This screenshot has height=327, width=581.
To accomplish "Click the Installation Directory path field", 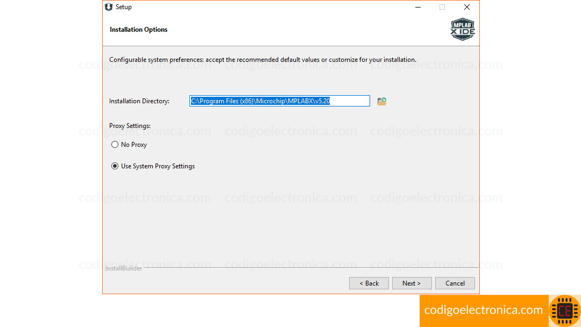I will (x=279, y=101).
